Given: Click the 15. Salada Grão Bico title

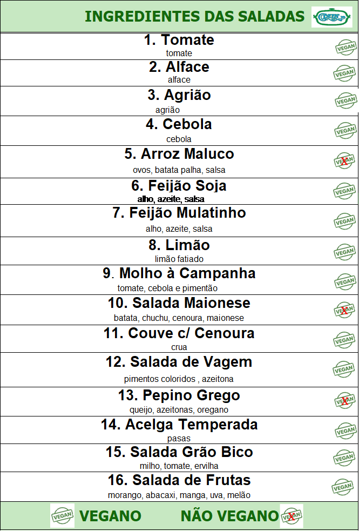Looking at the screenshot, I should coord(179,452).
